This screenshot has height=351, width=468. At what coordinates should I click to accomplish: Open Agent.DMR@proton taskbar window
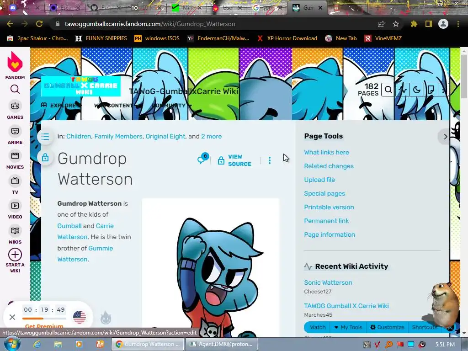point(221,344)
